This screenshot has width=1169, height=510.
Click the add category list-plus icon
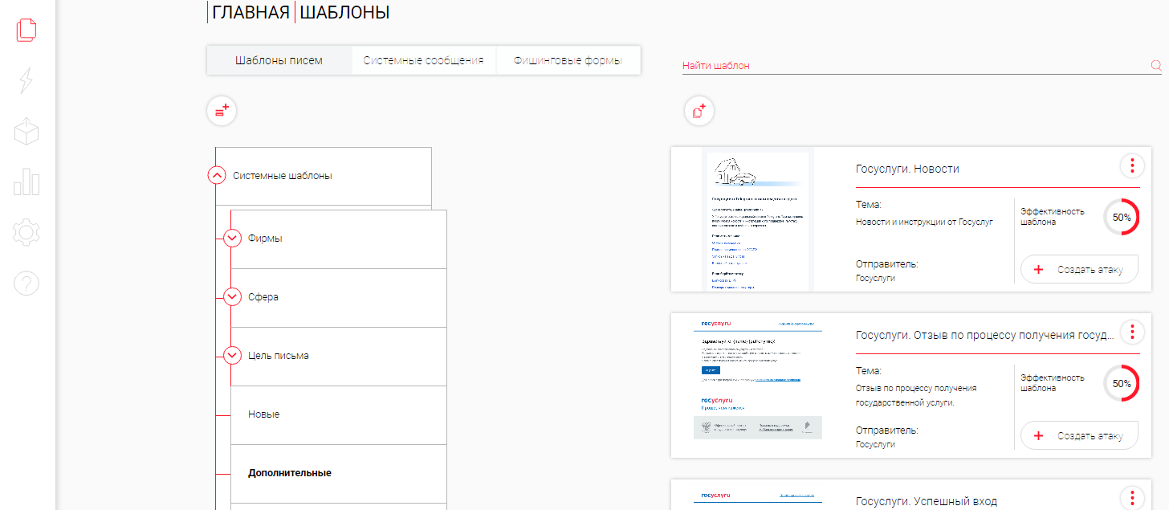[x=222, y=111]
